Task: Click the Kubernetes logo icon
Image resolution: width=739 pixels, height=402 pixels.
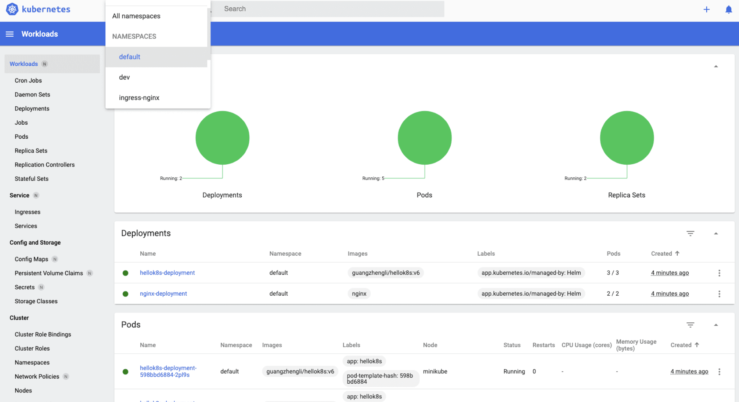Action: (x=12, y=9)
